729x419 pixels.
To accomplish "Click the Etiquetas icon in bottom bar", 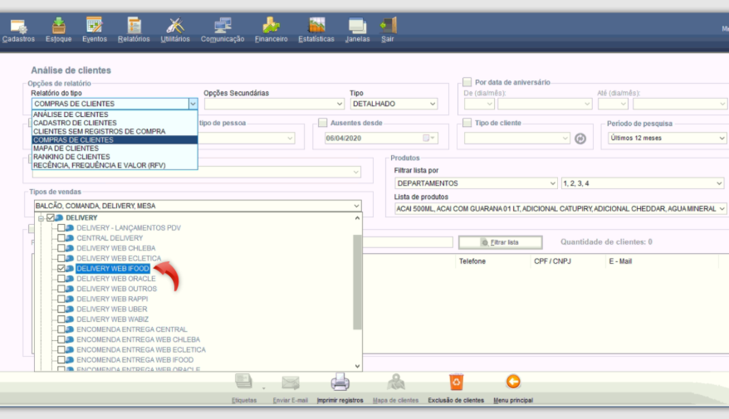I will click(x=244, y=382).
